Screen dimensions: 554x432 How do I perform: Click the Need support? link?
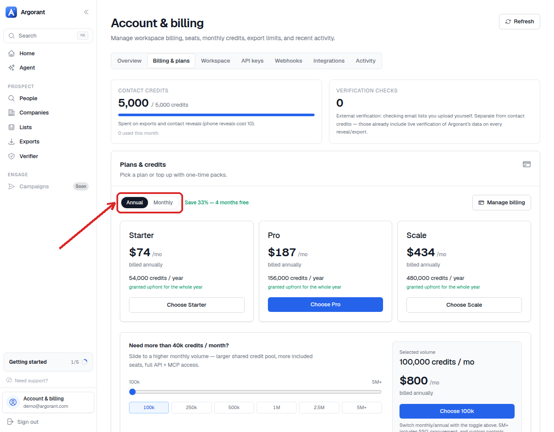pyautogui.click(x=31, y=381)
